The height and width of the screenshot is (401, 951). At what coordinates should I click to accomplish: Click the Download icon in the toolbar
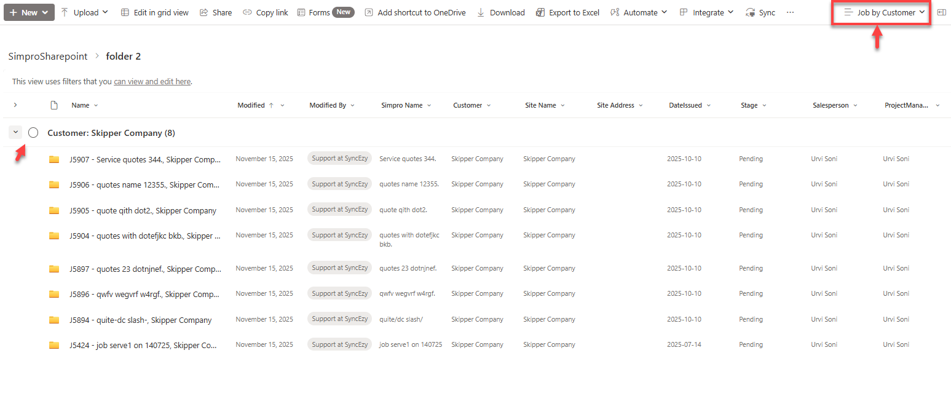(x=481, y=12)
